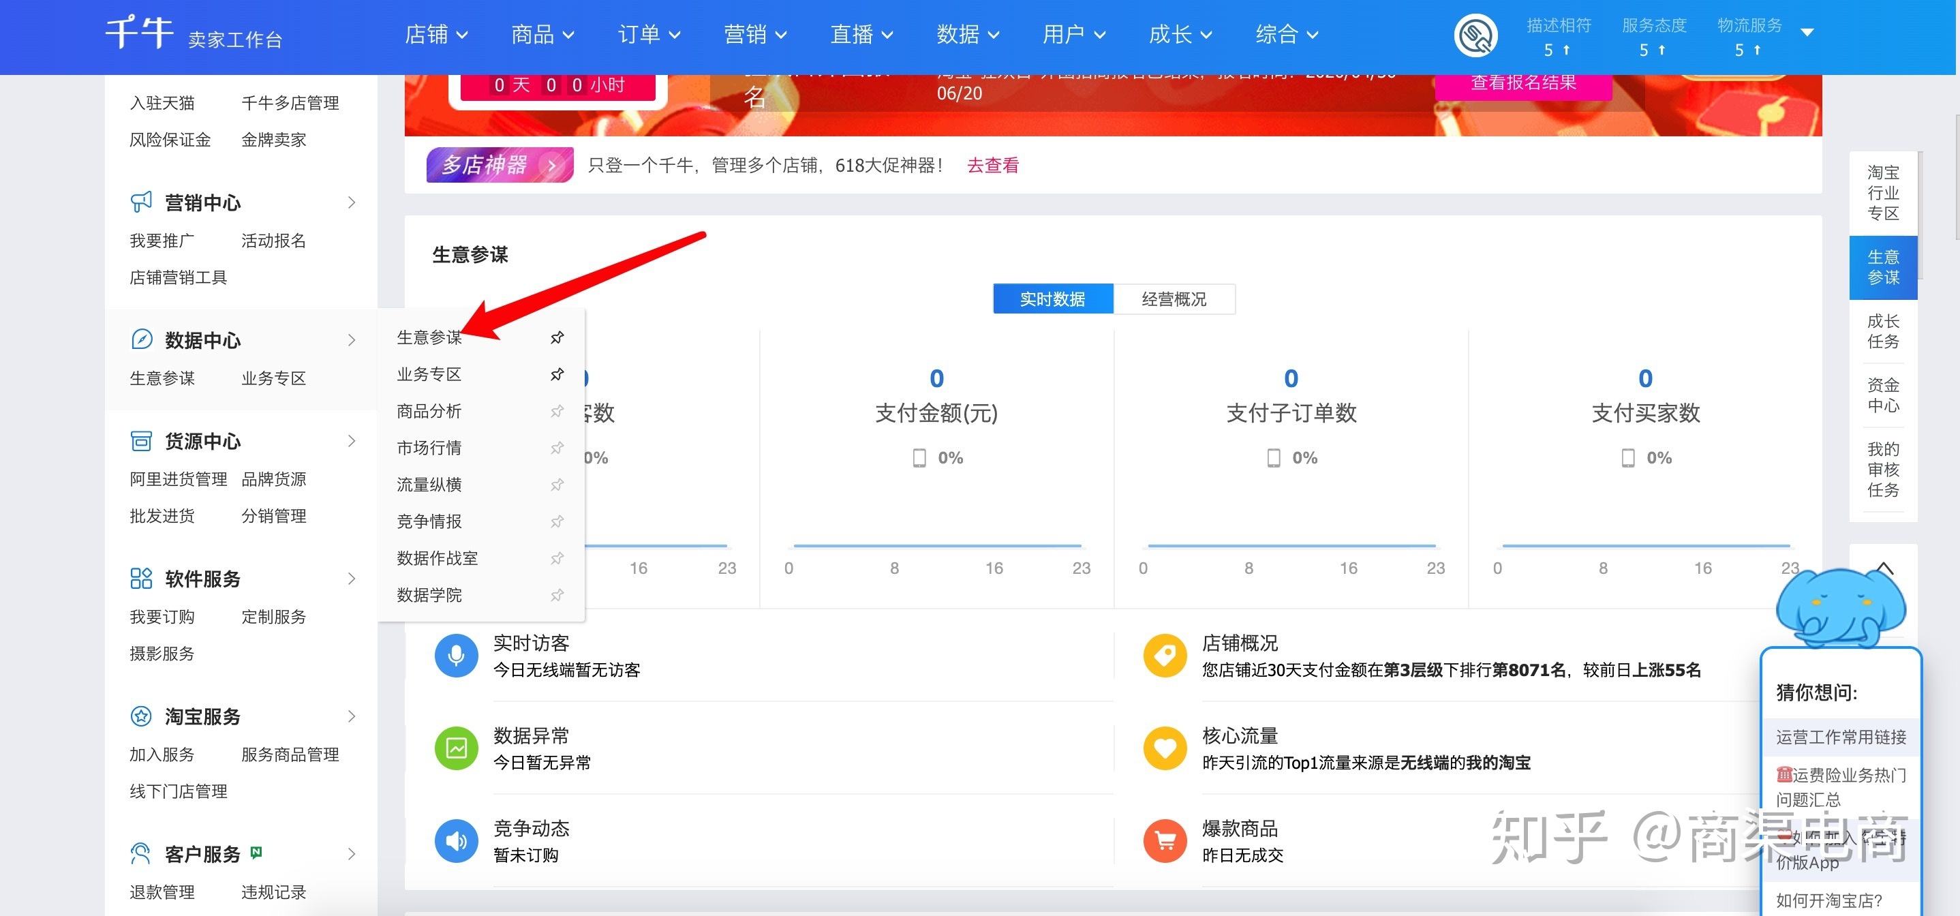Expand the 软件服务 chevron
Image resolution: width=1960 pixels, height=916 pixels.
[352, 578]
